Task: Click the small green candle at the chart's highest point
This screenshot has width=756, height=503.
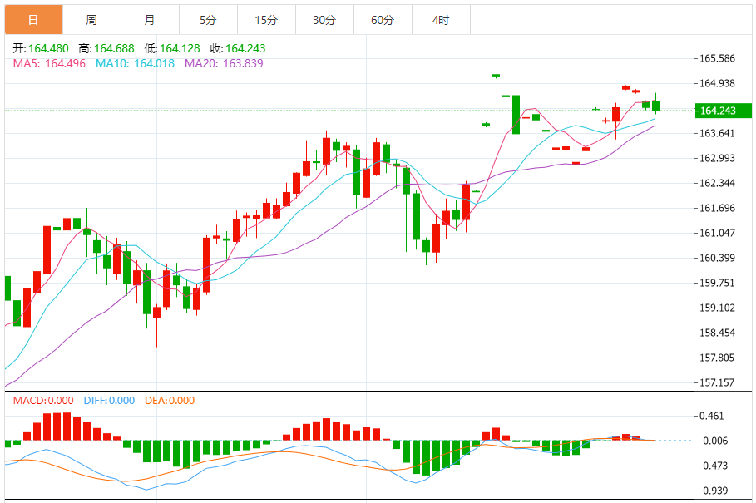Action: [497, 76]
